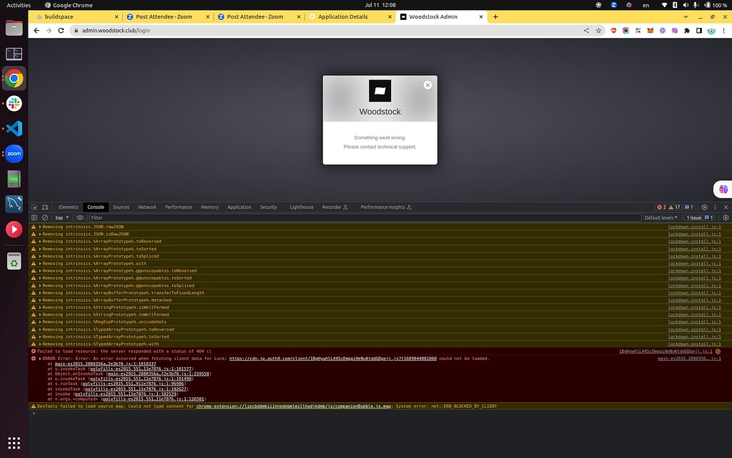Open a new Chrome tab
The height and width of the screenshot is (458, 732).
click(495, 17)
